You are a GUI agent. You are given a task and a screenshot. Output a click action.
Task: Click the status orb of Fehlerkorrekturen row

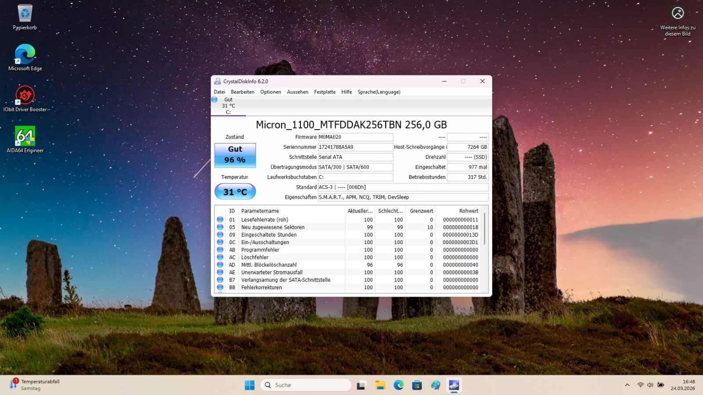click(x=220, y=287)
